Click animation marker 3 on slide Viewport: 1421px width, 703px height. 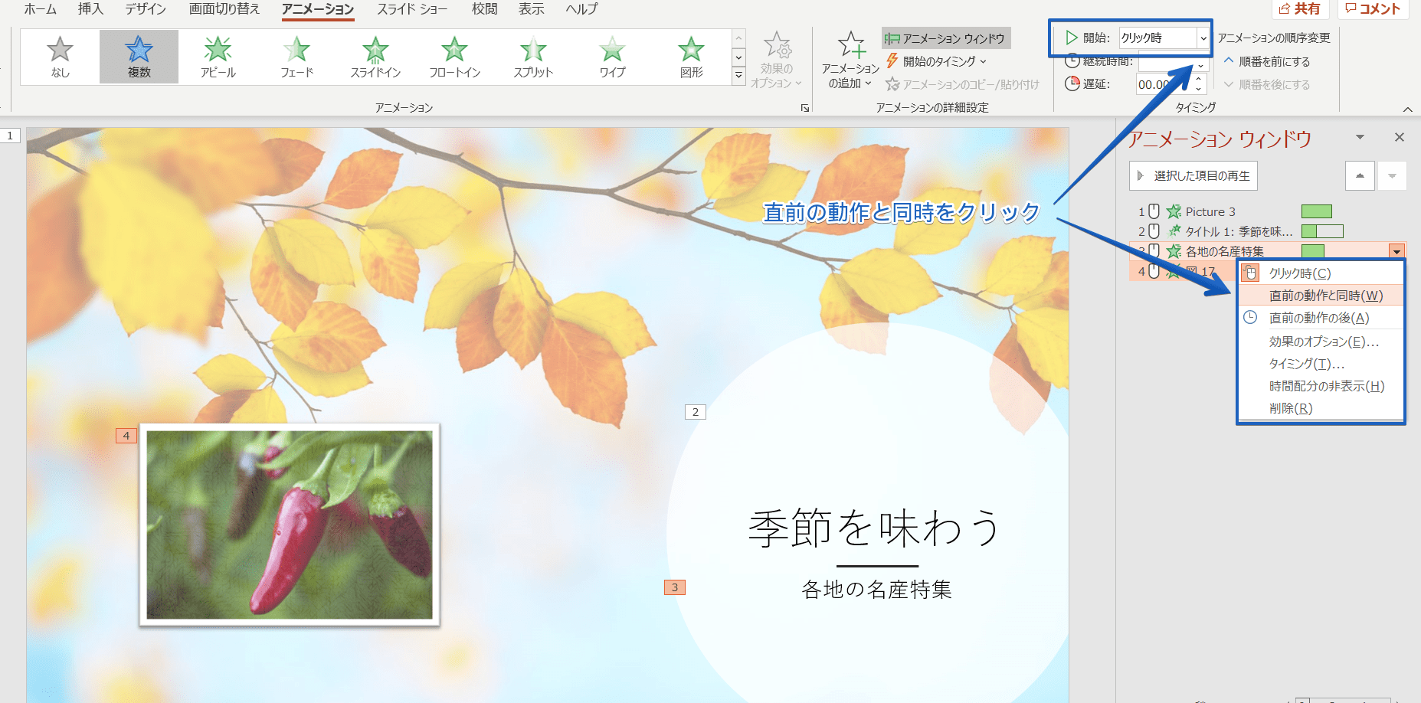(675, 587)
